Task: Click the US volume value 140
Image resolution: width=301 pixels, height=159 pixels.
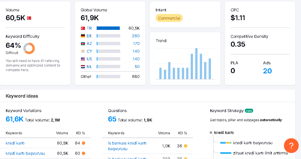Action: 136,59
